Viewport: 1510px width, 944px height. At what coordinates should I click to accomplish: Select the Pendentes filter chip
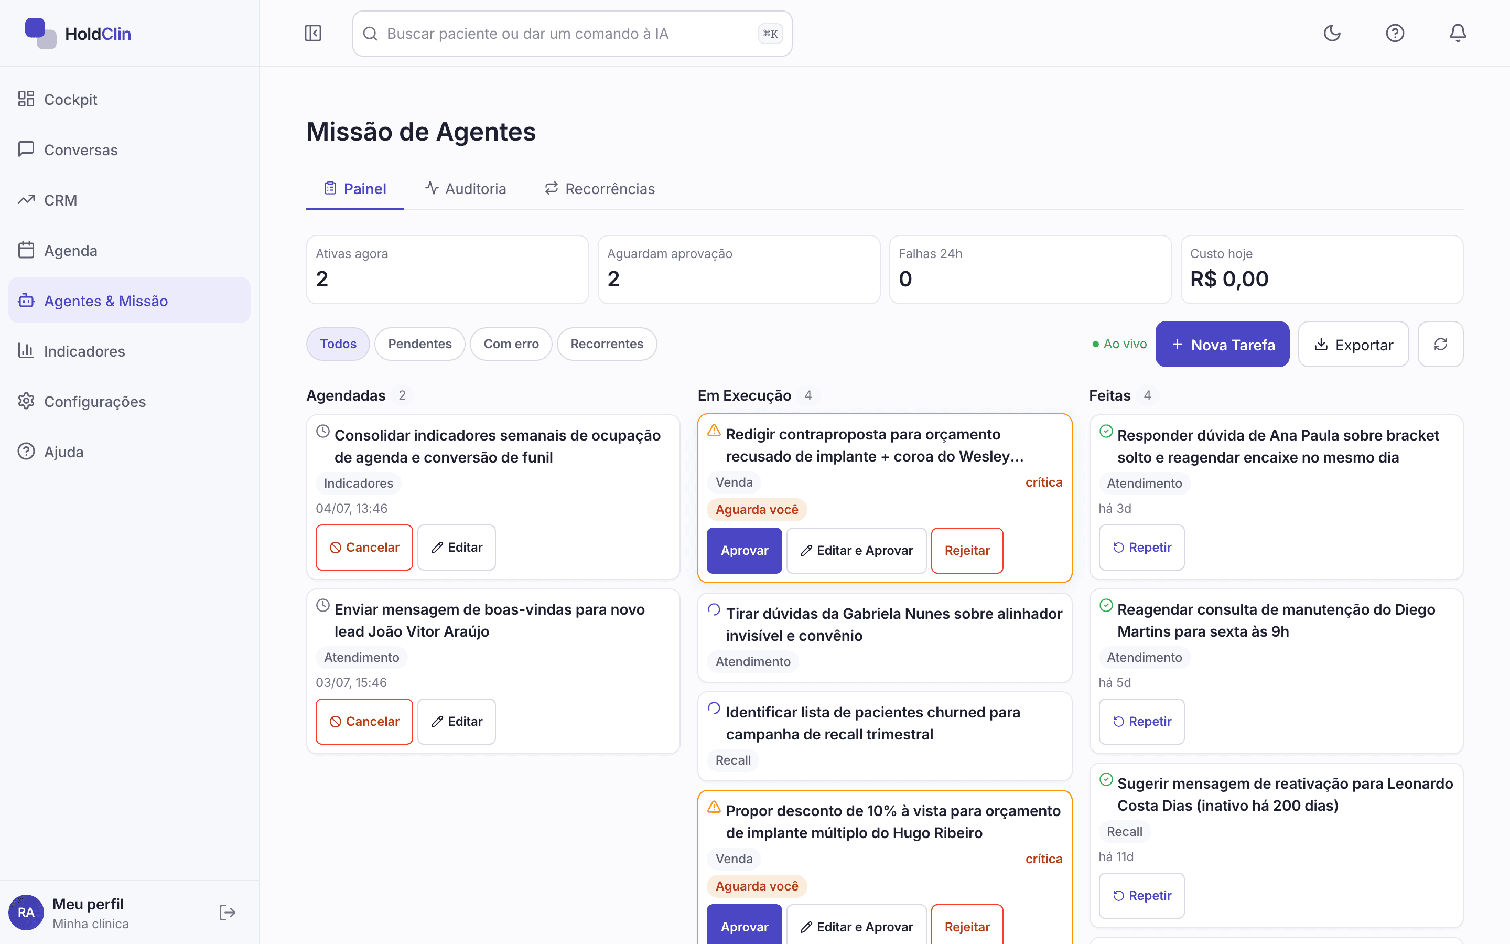click(419, 344)
